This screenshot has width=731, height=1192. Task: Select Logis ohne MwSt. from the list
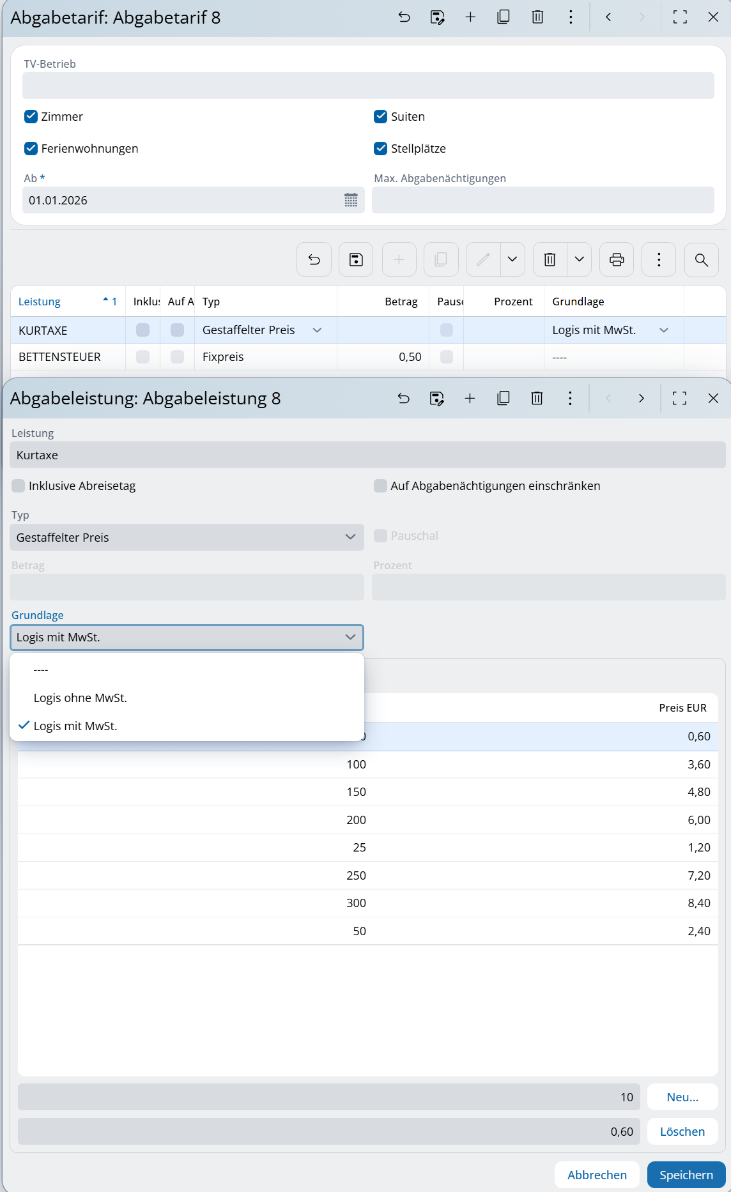(x=81, y=698)
